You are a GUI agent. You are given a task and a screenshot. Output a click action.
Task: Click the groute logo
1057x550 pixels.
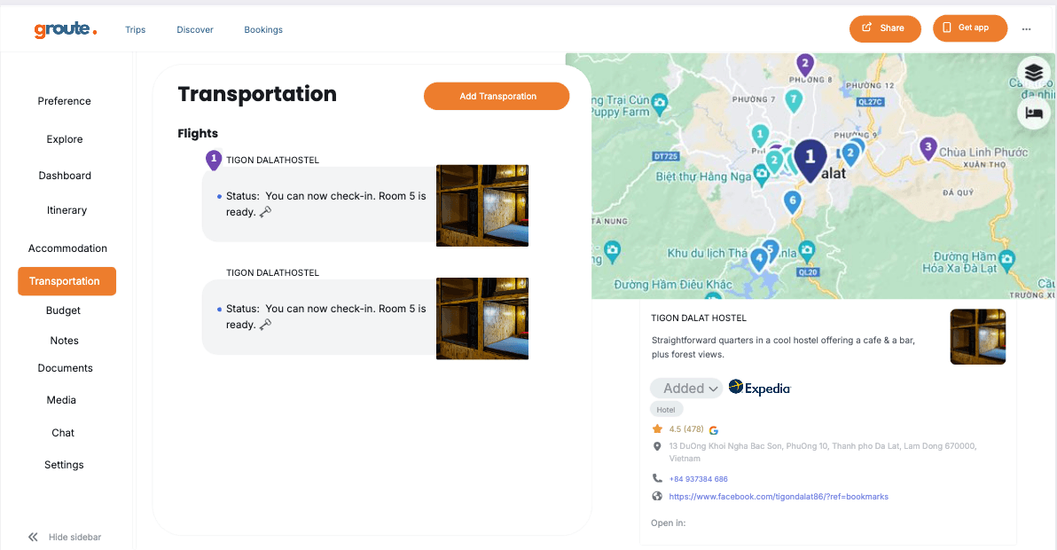point(65,29)
